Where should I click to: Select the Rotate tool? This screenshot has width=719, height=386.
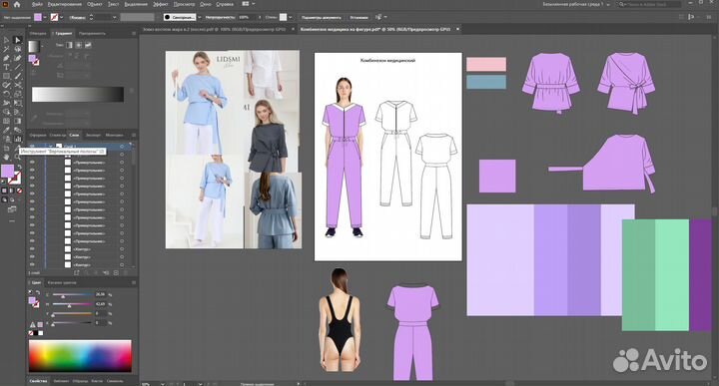pos(6,94)
